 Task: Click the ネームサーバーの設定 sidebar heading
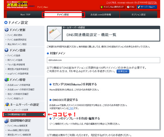[25, 105]
